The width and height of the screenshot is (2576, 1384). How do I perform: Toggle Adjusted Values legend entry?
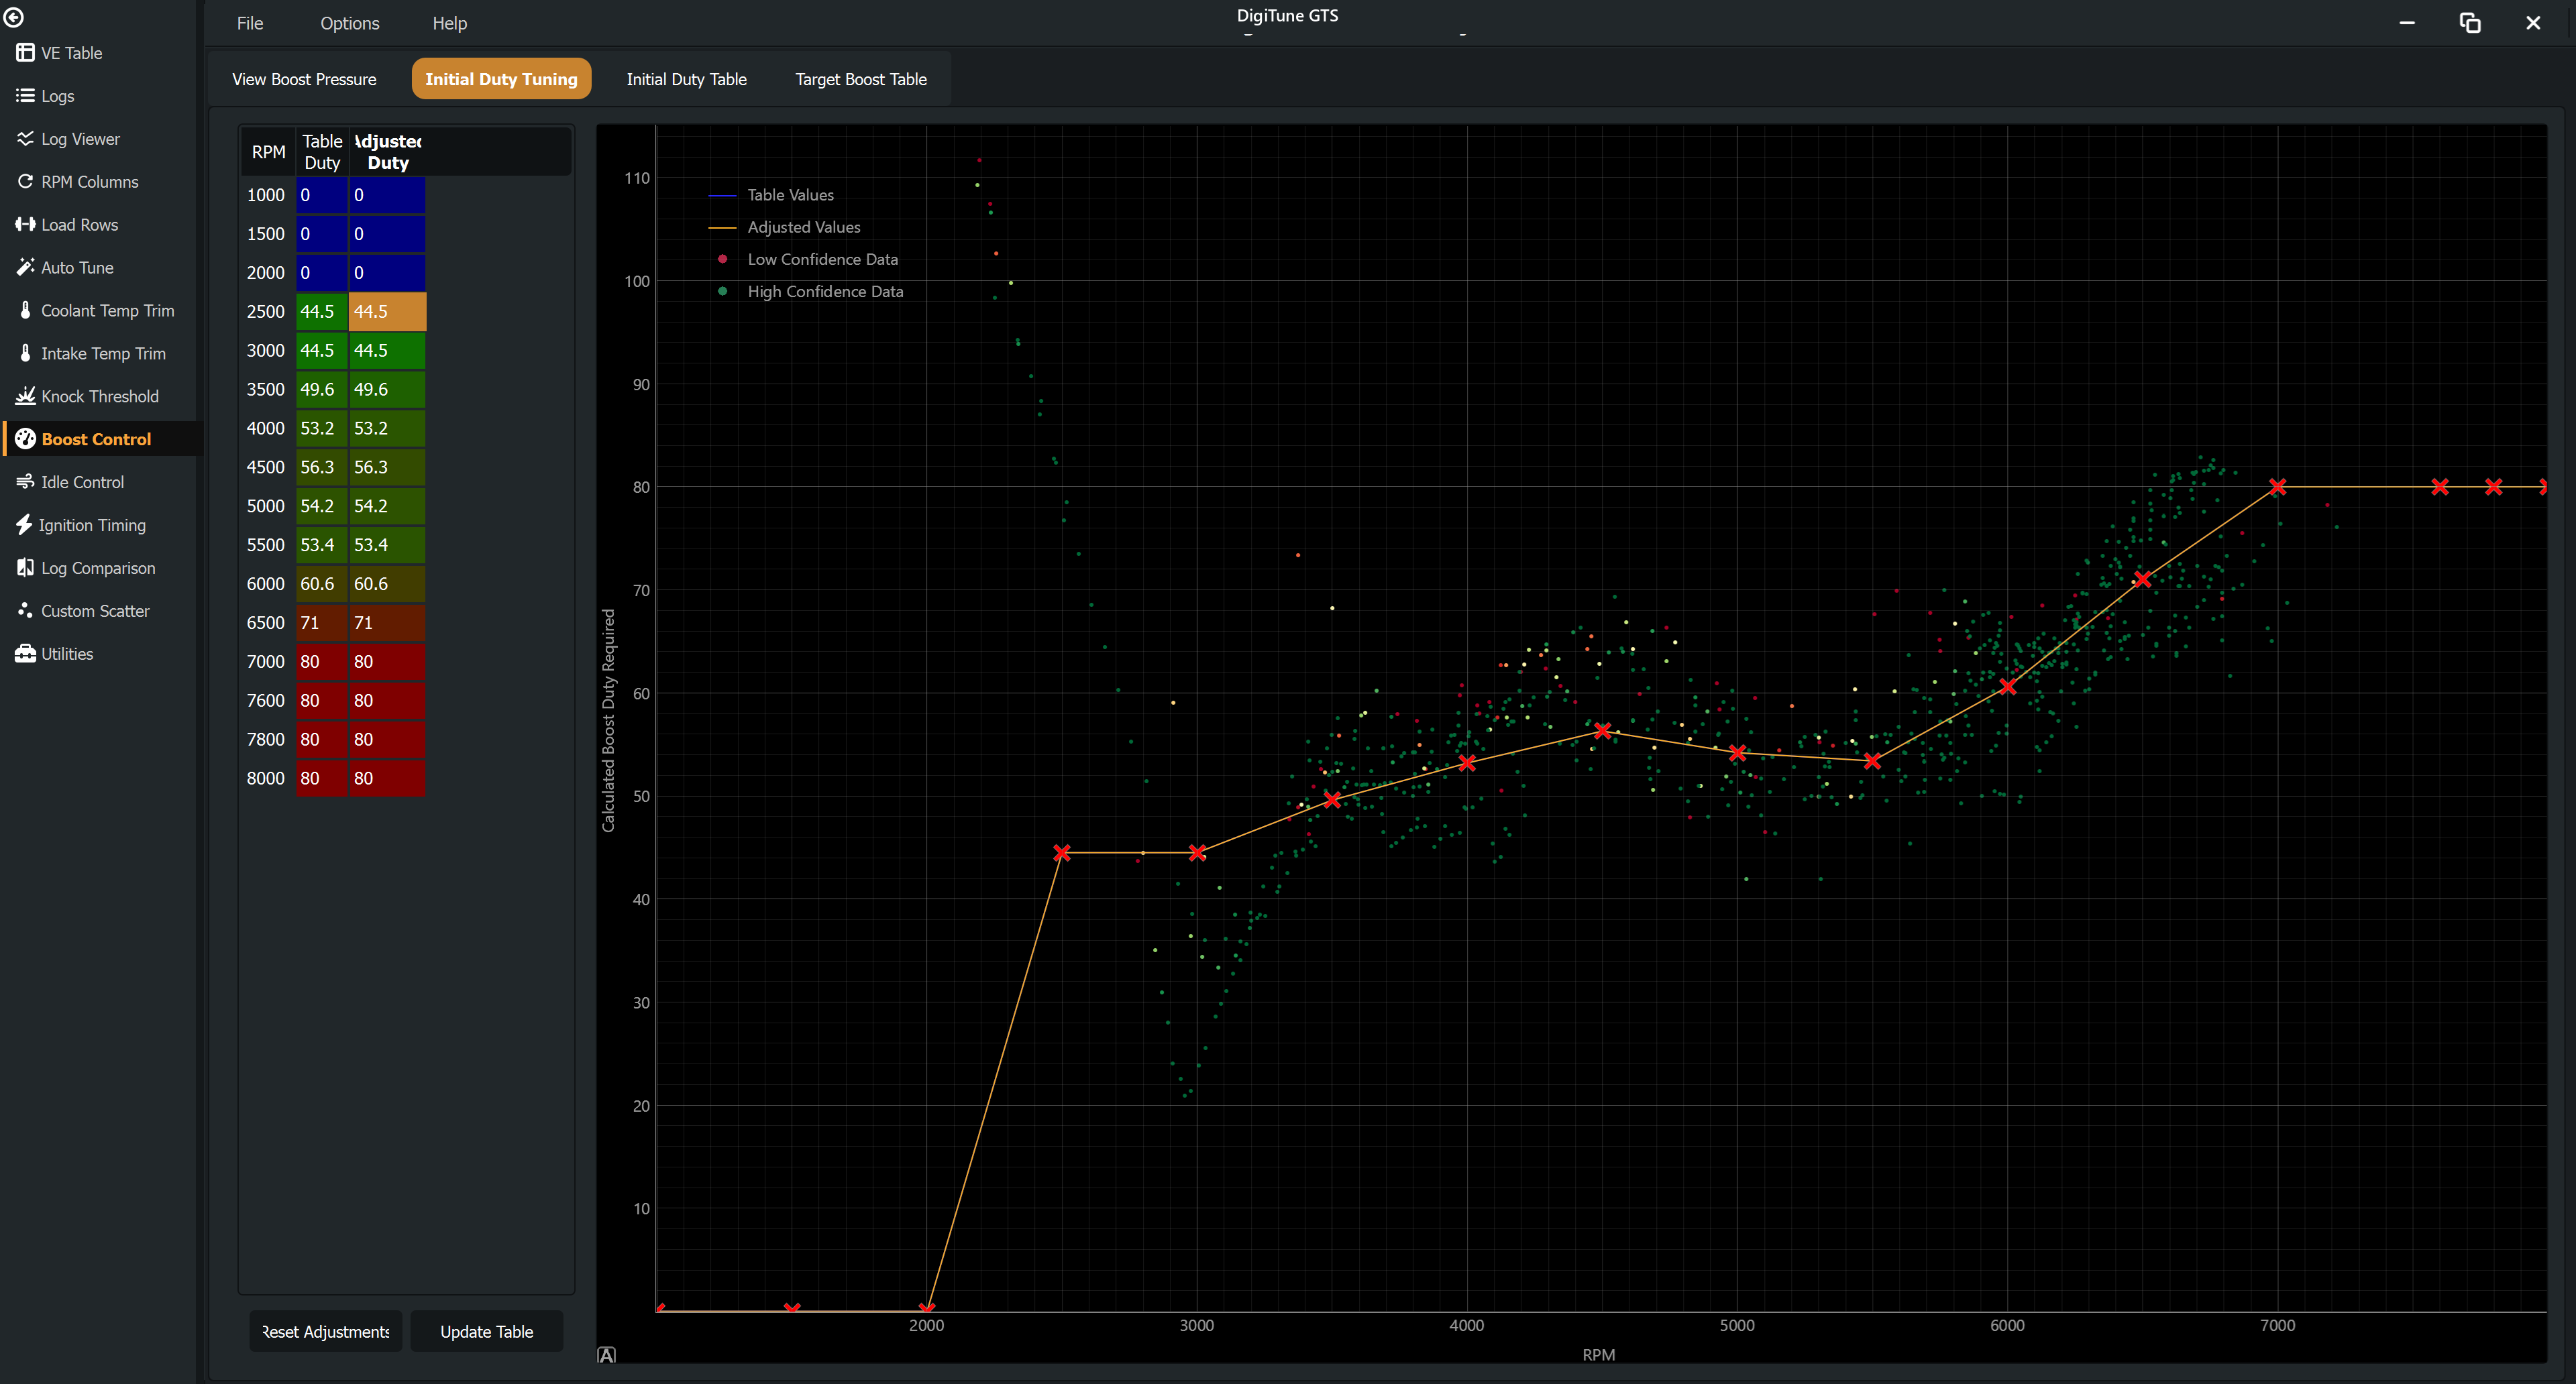pyautogui.click(x=784, y=227)
